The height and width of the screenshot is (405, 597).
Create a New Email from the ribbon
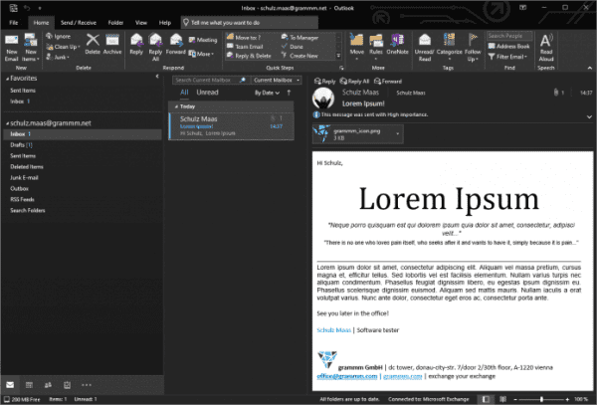(x=11, y=48)
